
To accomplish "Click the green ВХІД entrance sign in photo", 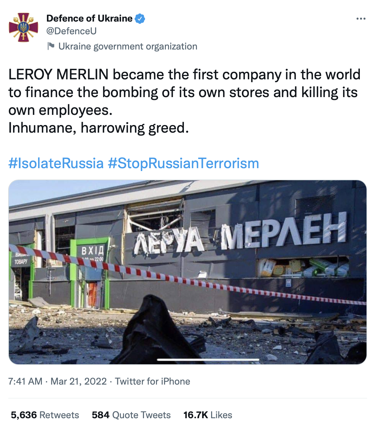I will [x=92, y=251].
